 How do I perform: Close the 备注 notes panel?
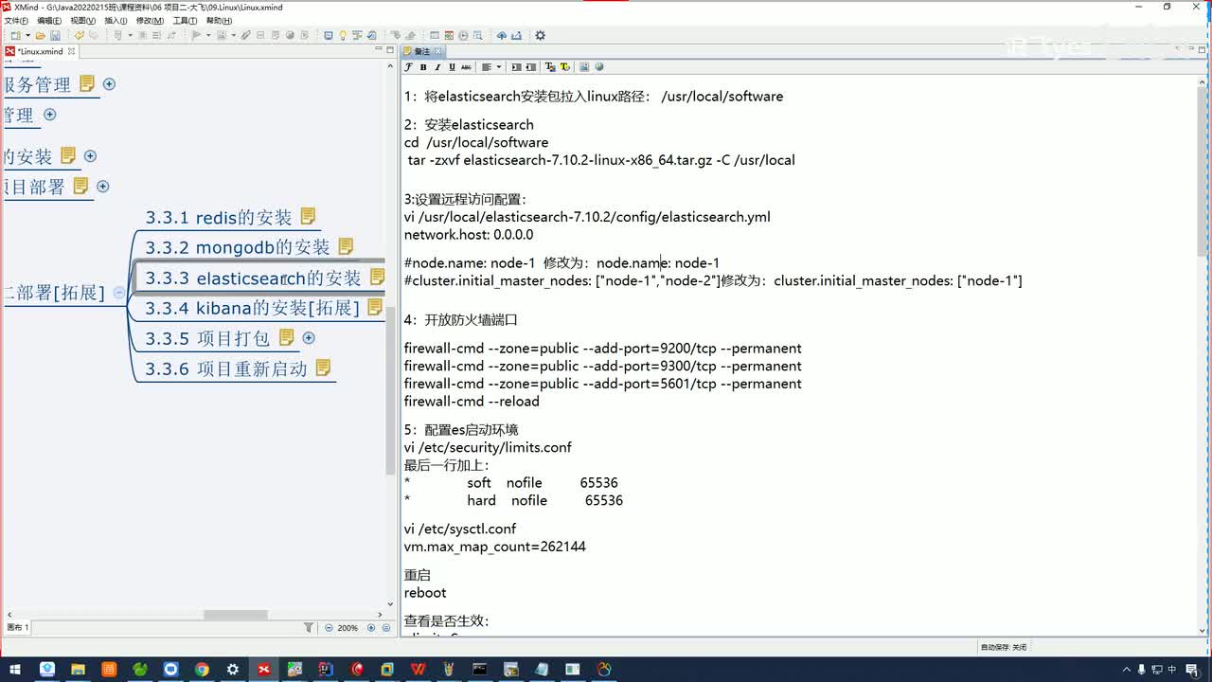pyautogui.click(x=439, y=51)
